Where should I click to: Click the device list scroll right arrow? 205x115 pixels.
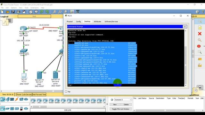104,107
